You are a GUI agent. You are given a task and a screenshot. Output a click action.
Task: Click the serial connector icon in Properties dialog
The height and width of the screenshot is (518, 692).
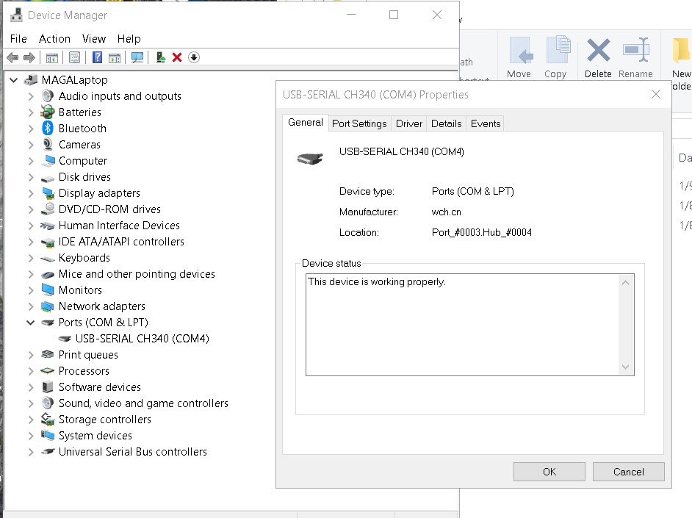(x=310, y=158)
